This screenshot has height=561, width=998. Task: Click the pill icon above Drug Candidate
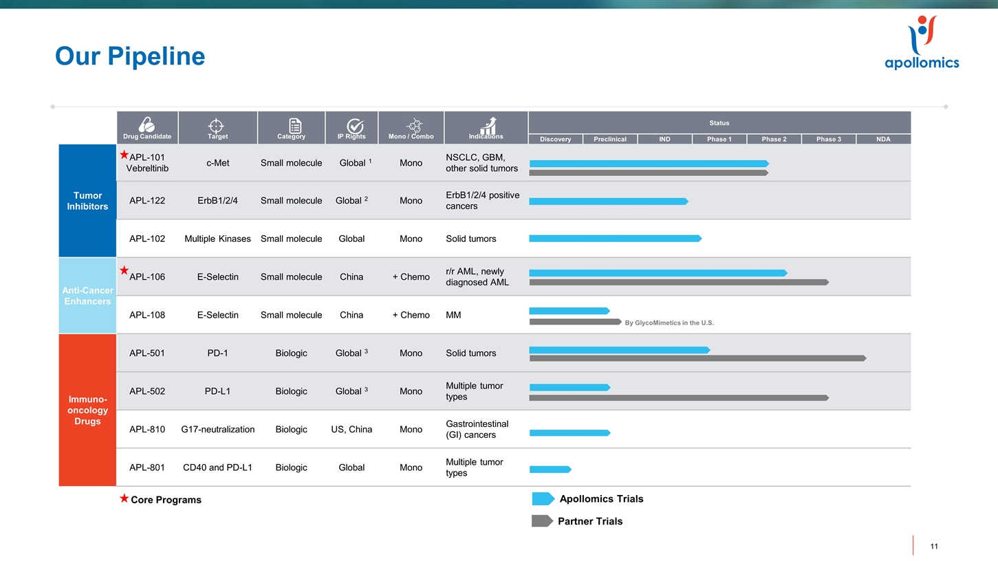click(x=147, y=124)
